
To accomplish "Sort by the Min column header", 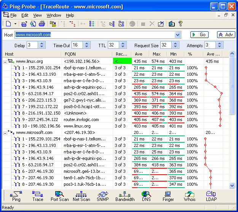I will pos(176,54).
